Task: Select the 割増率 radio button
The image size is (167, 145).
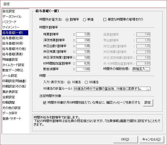Action: [67, 19]
